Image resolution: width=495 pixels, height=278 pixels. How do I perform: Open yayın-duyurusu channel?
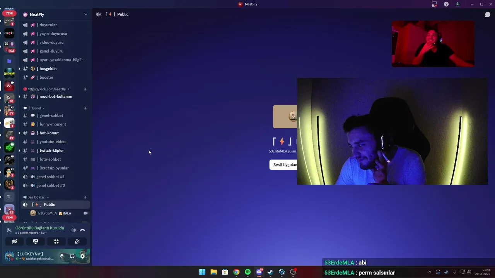pos(55,34)
